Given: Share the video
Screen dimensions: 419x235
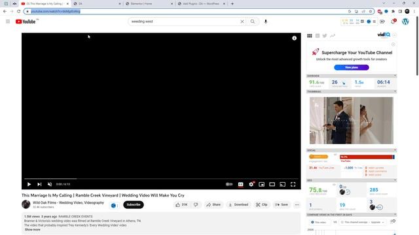Looking at the screenshot, I should (213, 204).
